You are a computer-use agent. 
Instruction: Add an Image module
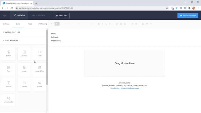point(24,69)
